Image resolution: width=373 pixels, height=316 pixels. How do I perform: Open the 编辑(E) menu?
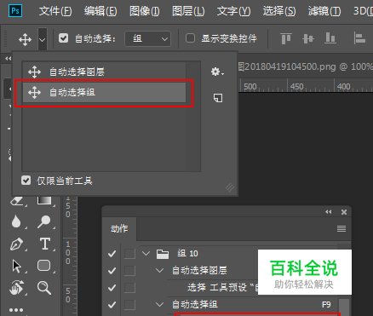click(100, 11)
